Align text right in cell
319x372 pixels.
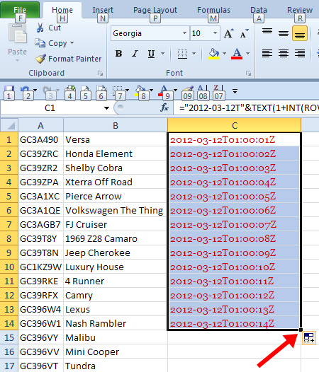click(x=300, y=53)
